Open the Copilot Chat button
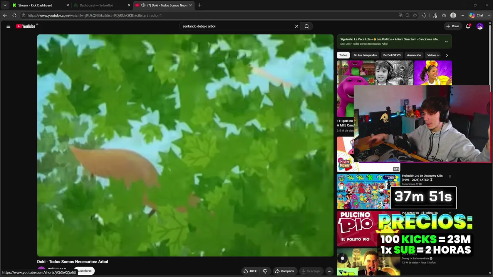This screenshot has width=493, height=277. tap(477, 15)
